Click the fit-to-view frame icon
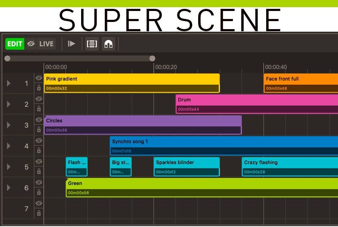The image size is (338, 227). (x=92, y=43)
